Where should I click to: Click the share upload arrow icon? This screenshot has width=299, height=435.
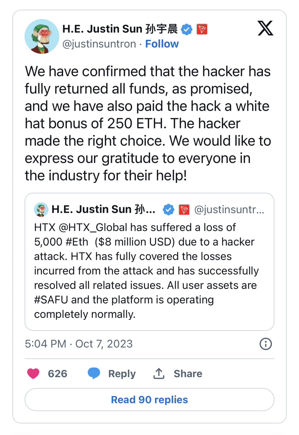click(x=159, y=374)
